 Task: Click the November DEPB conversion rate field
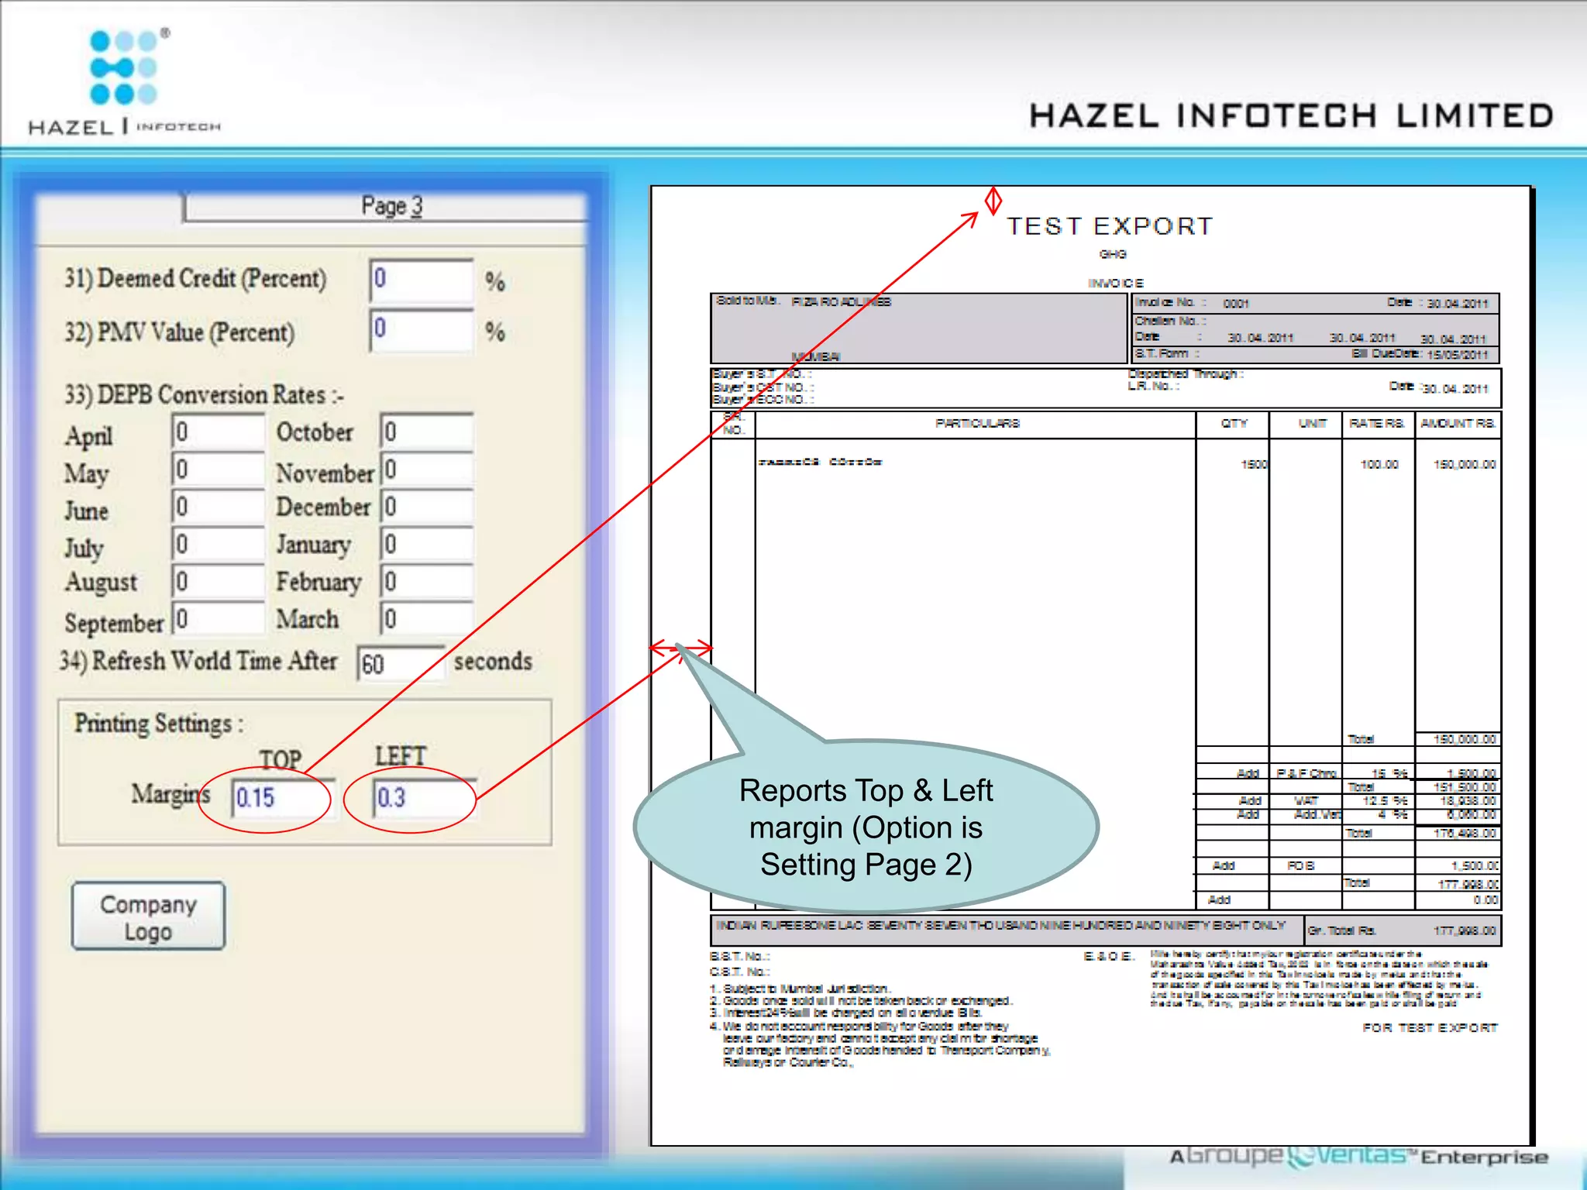click(x=427, y=469)
